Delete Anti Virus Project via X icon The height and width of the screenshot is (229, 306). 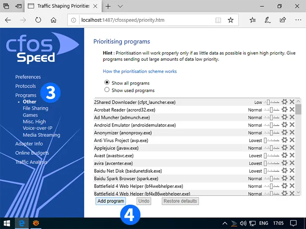292,140
